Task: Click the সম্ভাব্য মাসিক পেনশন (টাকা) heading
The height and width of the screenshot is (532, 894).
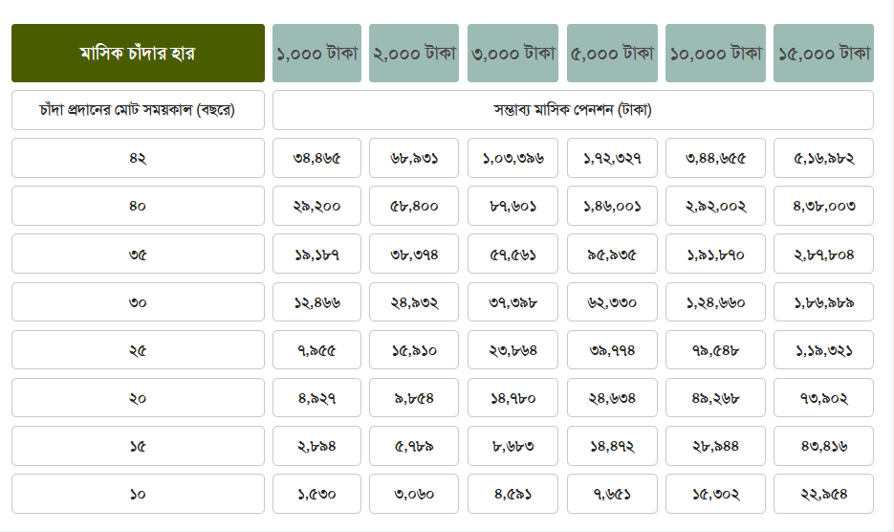Action: click(573, 110)
